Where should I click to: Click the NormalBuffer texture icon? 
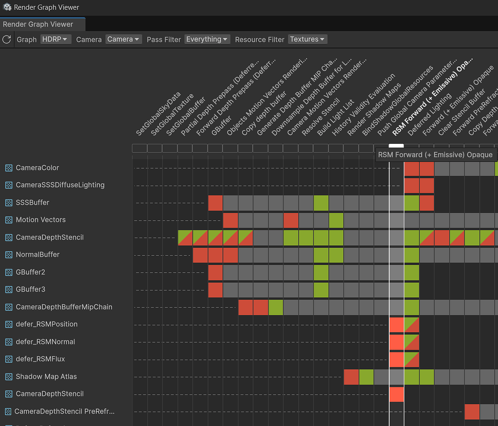pos(9,255)
